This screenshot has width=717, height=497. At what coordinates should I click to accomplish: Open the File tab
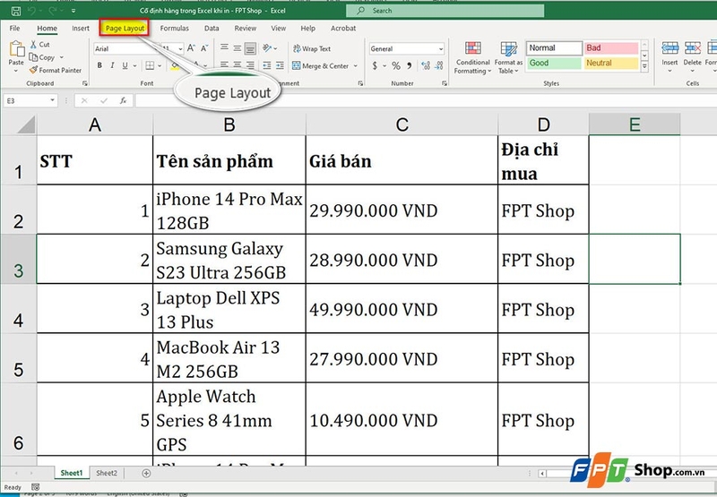point(14,29)
